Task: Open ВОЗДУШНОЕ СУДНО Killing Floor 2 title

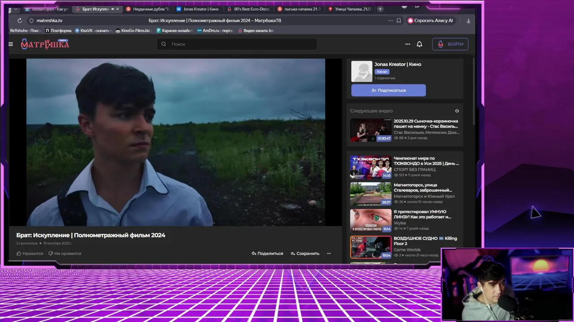Action: [426, 241]
